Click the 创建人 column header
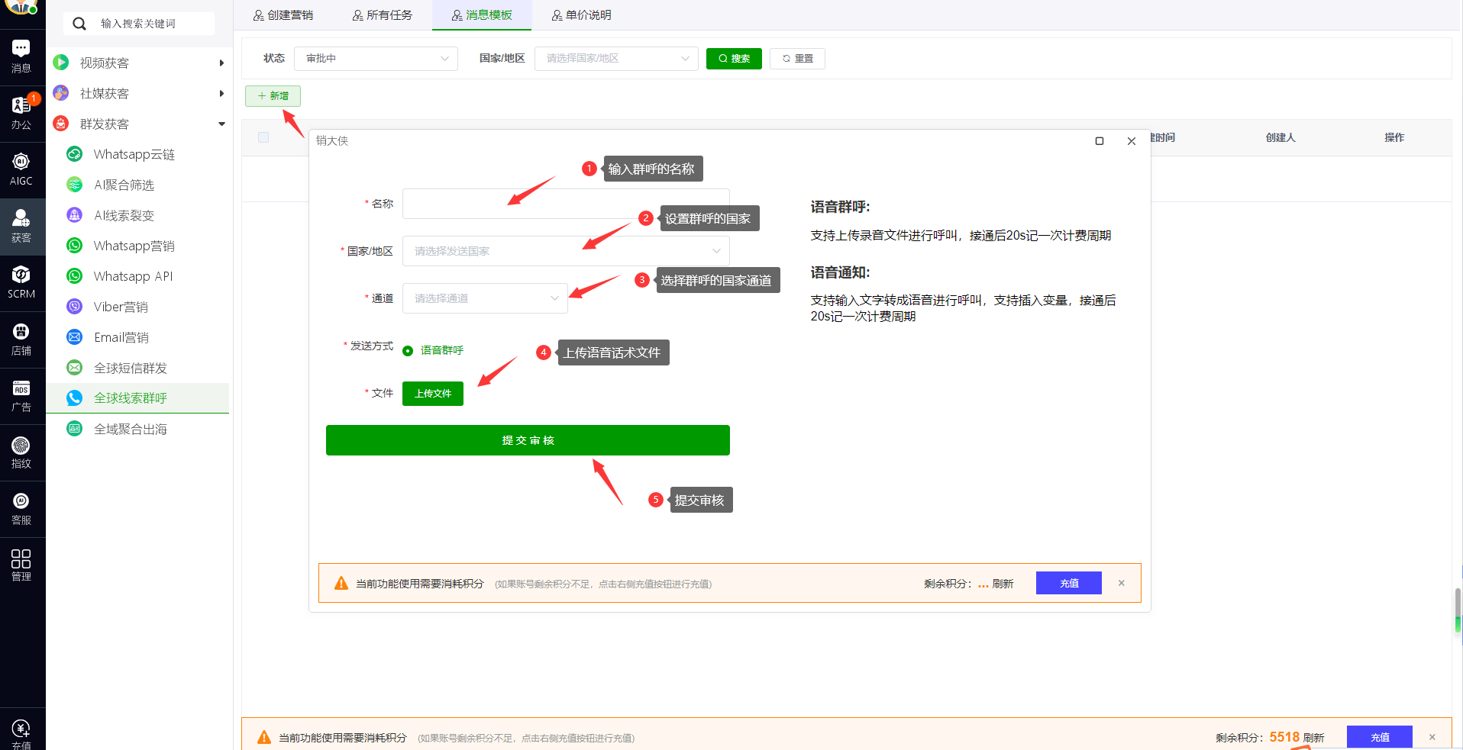The height and width of the screenshot is (750, 1463). point(1281,138)
